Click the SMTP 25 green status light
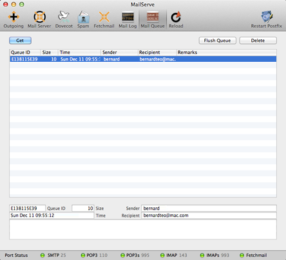 [43, 255]
